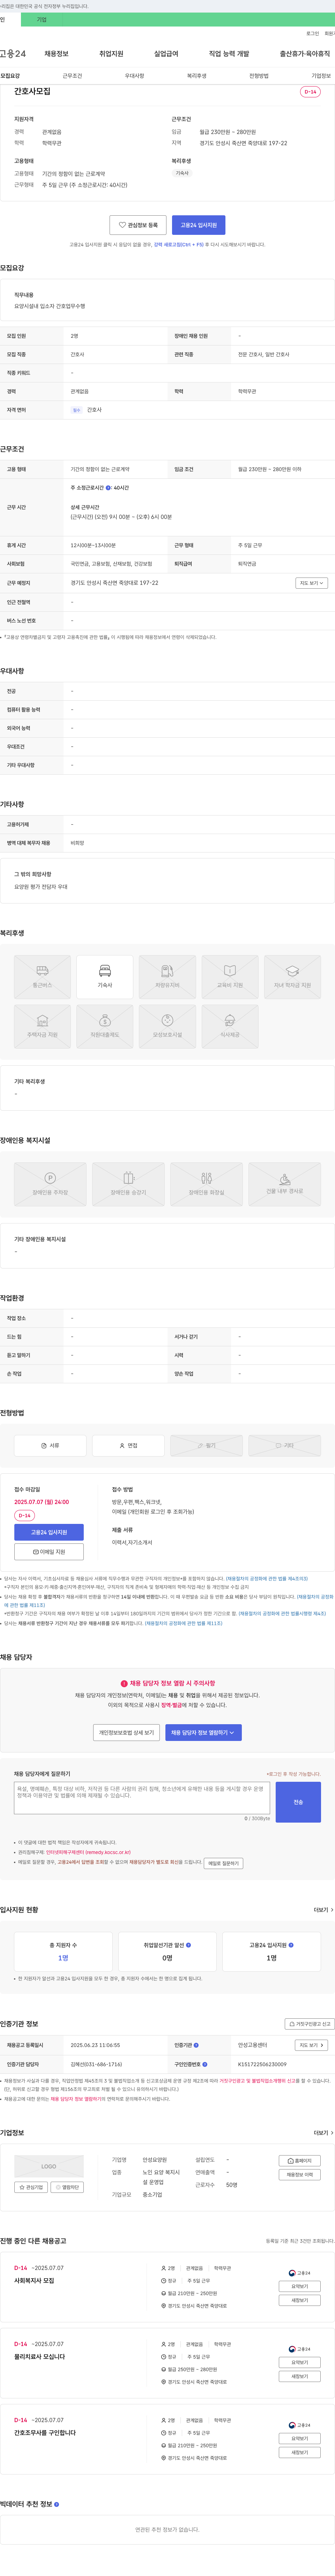The image size is (335, 2576).
Task: Open 지도 보기 in 근무 예정지 row
Action: (x=311, y=583)
